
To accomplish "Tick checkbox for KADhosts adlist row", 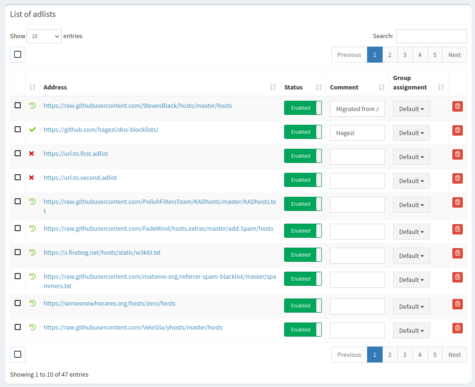I will 17,201.
